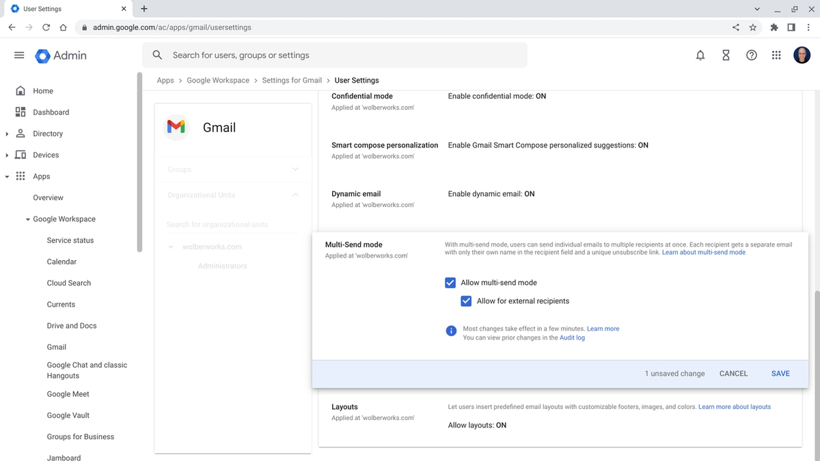Viewport: 820px width, 461px height.
Task: Open the Help question mark icon
Action: click(751, 55)
